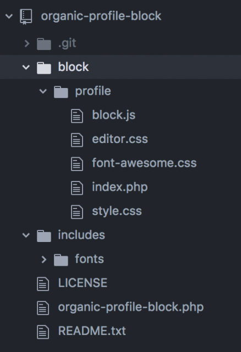The width and height of the screenshot is (241, 352).
Task: Open index.php in the profile folder
Action: click(x=120, y=187)
